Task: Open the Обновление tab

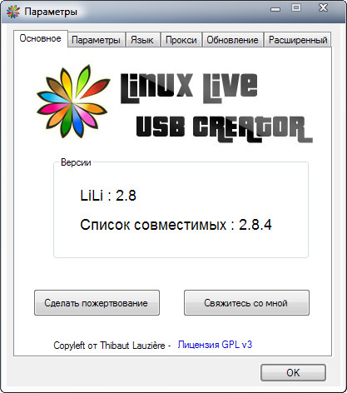Action: pyautogui.click(x=232, y=40)
